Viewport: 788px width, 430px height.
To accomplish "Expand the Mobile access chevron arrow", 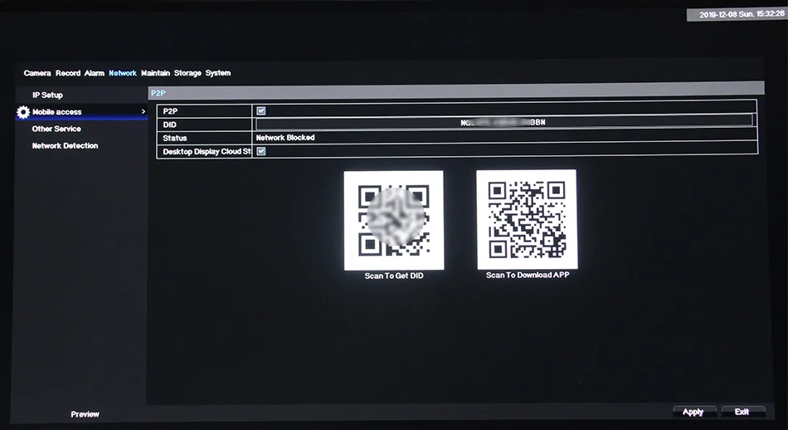I will pyautogui.click(x=143, y=111).
